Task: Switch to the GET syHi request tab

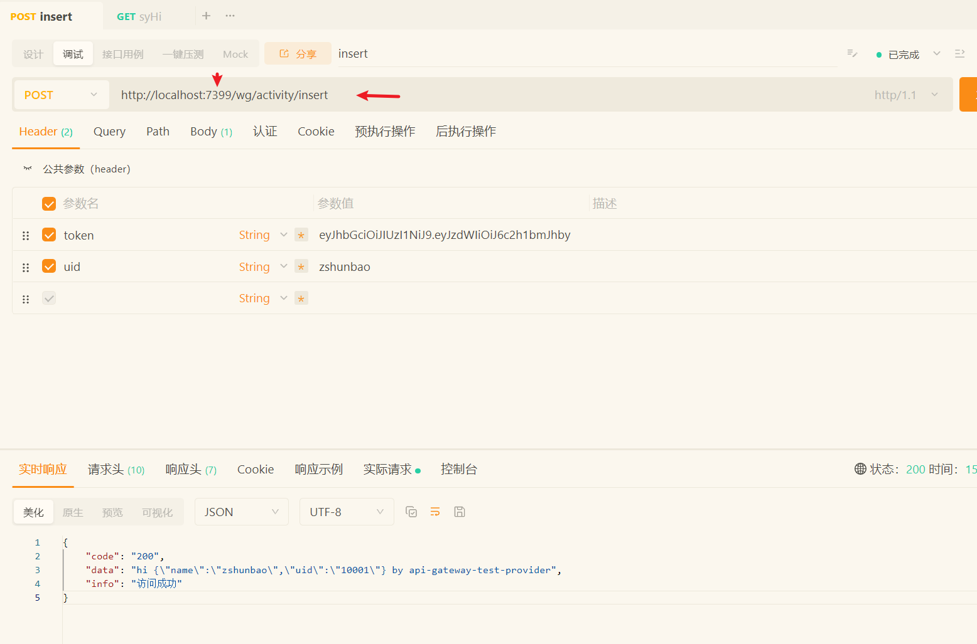Action: pyautogui.click(x=139, y=17)
